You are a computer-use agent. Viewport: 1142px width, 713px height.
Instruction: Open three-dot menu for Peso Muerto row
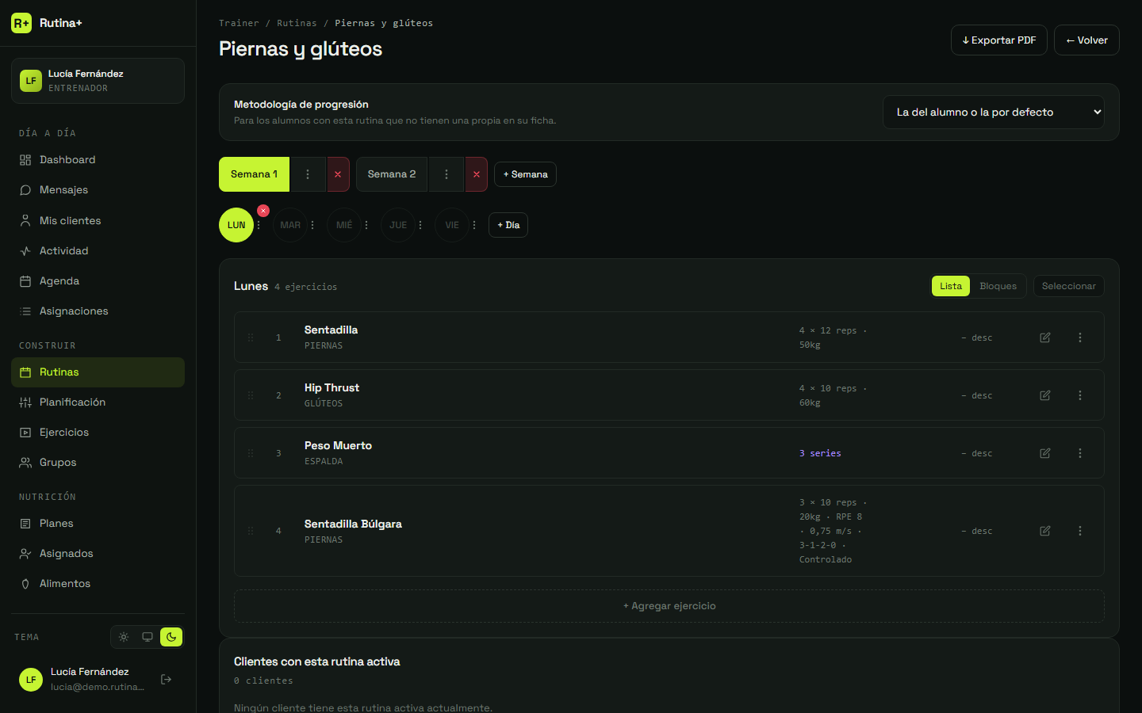click(1080, 453)
